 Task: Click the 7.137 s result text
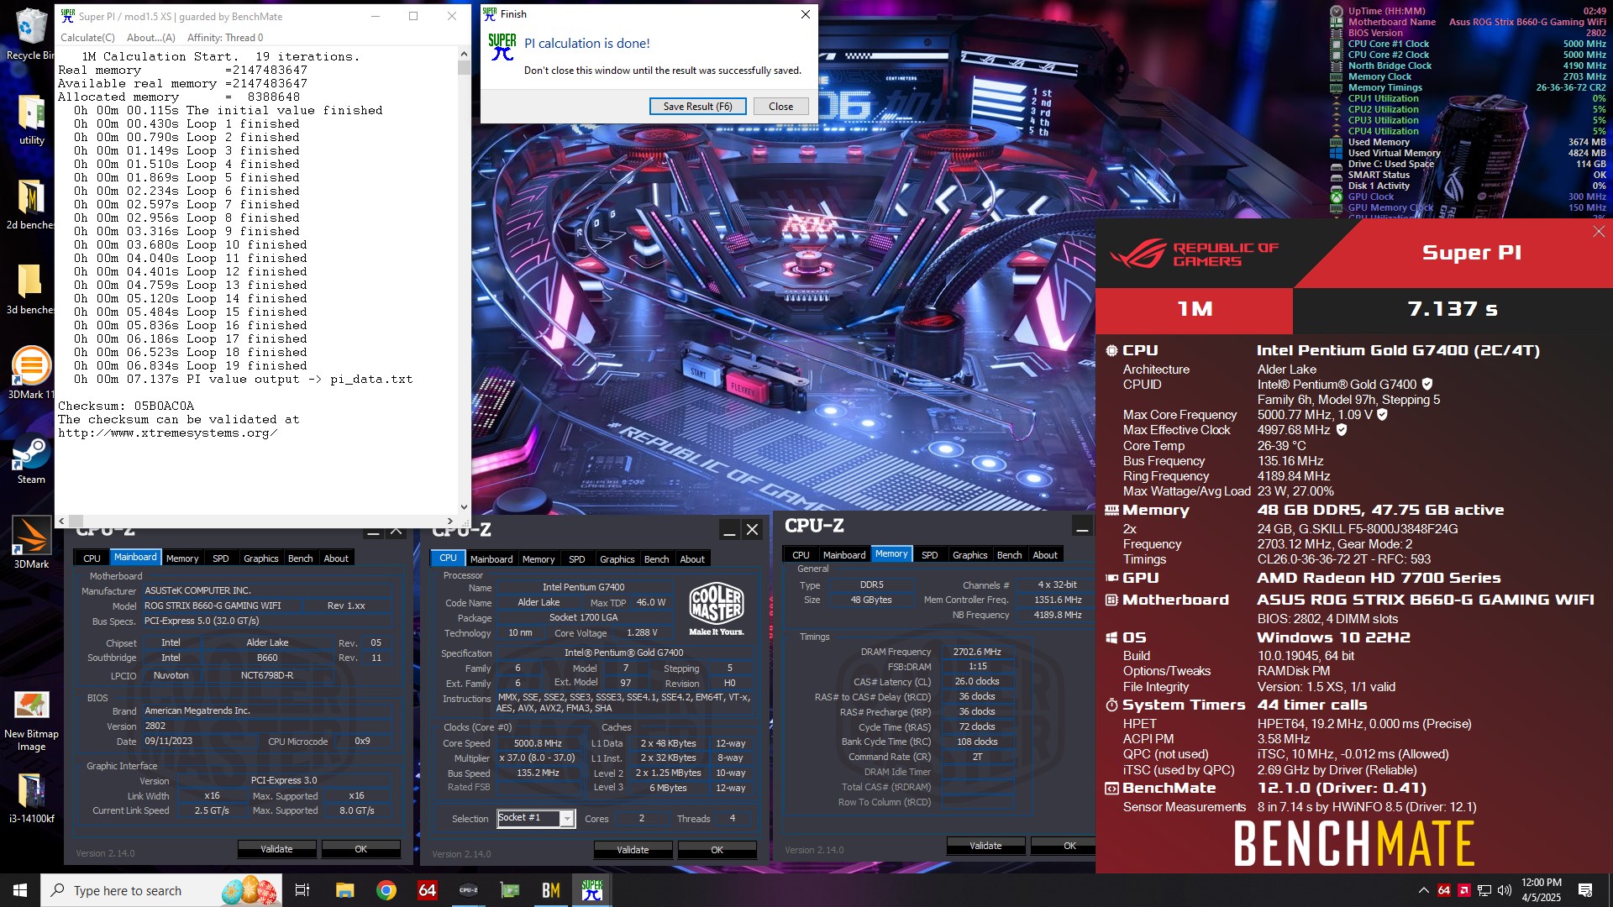[x=1453, y=309]
